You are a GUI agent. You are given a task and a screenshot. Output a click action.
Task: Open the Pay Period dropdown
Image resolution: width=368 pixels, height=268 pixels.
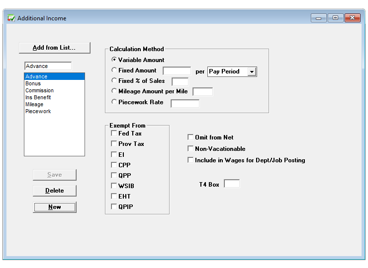(252, 71)
